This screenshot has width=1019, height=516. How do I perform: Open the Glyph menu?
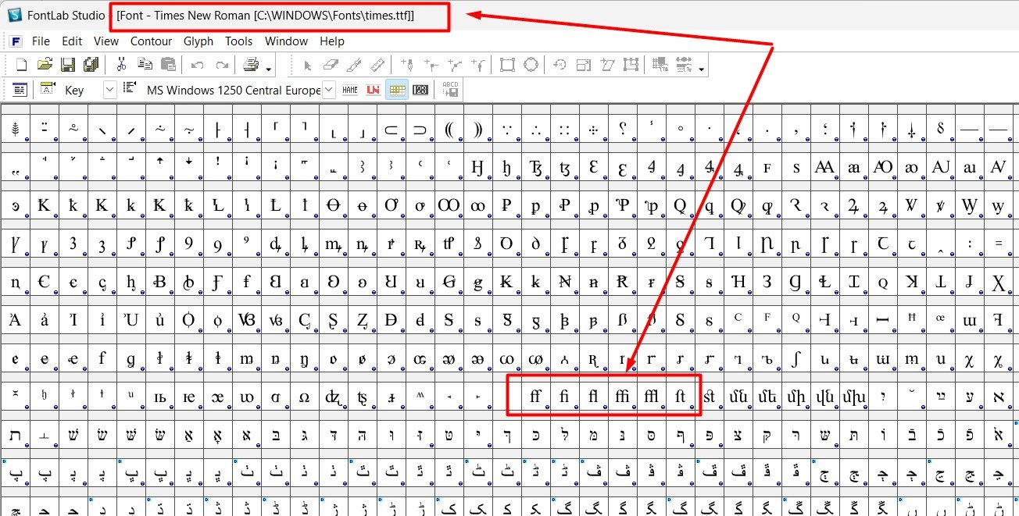pyautogui.click(x=198, y=41)
